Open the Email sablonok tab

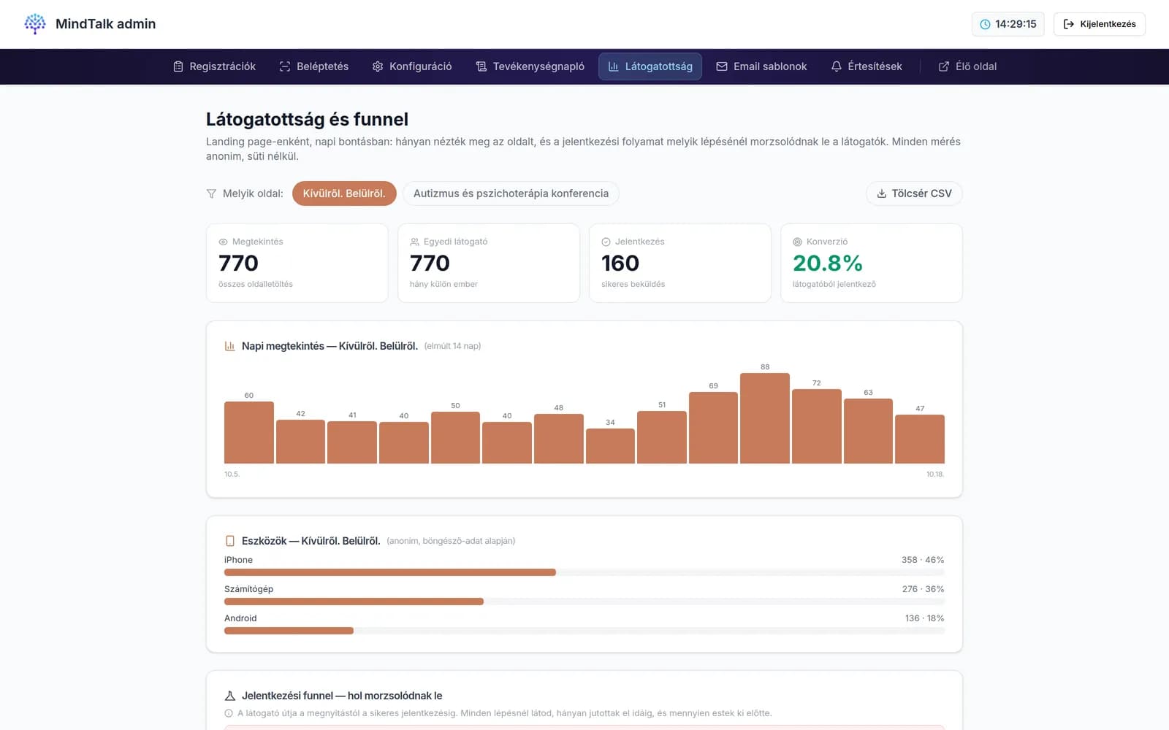(x=761, y=66)
